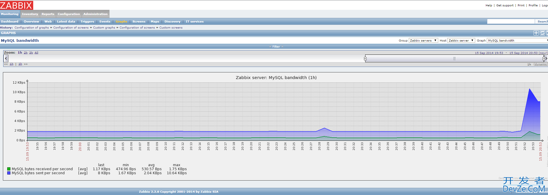
Task: Click start date 15 Sep 2014 19:53
Action: pos(489,53)
